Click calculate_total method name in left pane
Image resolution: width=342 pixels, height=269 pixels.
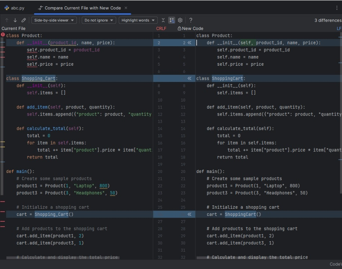[x=46, y=129]
